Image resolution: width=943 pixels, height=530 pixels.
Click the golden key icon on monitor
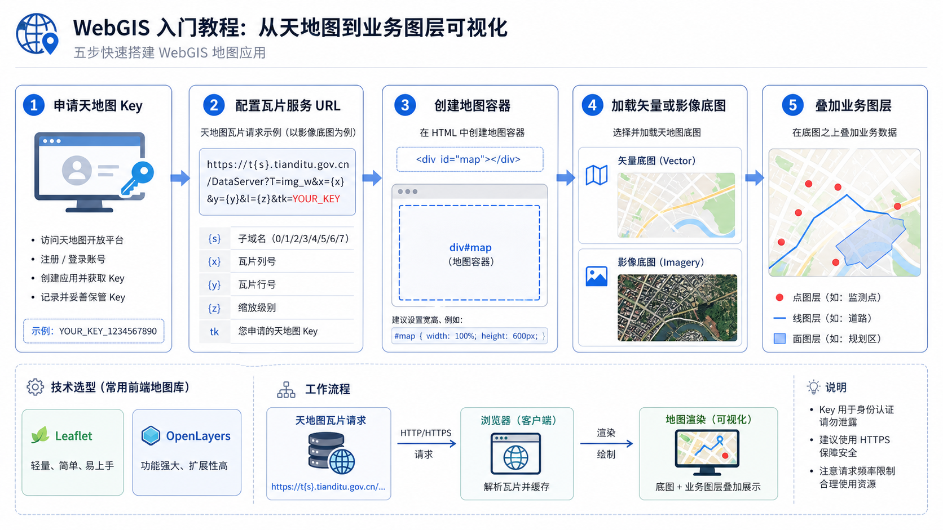137,179
